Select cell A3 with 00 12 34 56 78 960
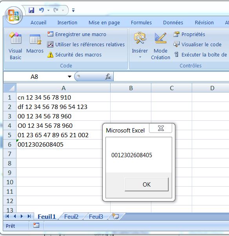 [64, 116]
